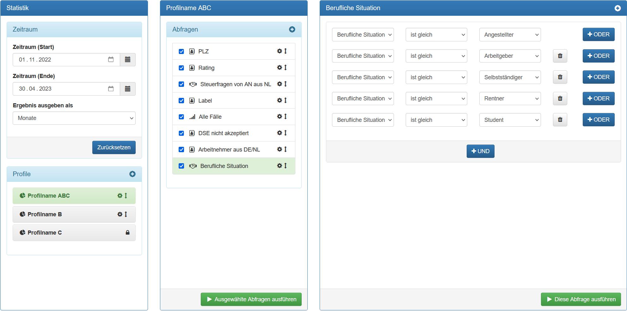
Task: Open 'ist gleich' operator dropdown in Rentner row
Action: click(x=436, y=99)
